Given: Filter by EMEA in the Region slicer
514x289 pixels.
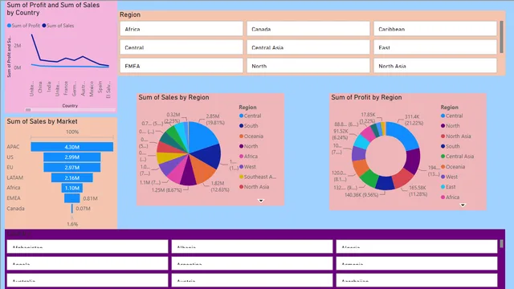Looking at the screenshot, I should point(182,66).
